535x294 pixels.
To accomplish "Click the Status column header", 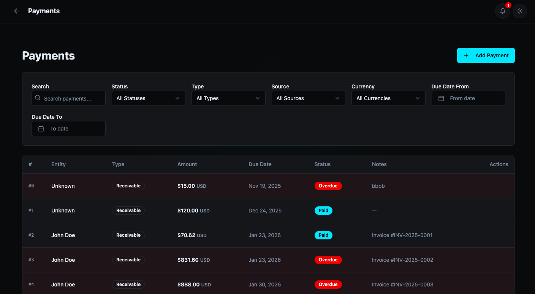I will click(322, 164).
